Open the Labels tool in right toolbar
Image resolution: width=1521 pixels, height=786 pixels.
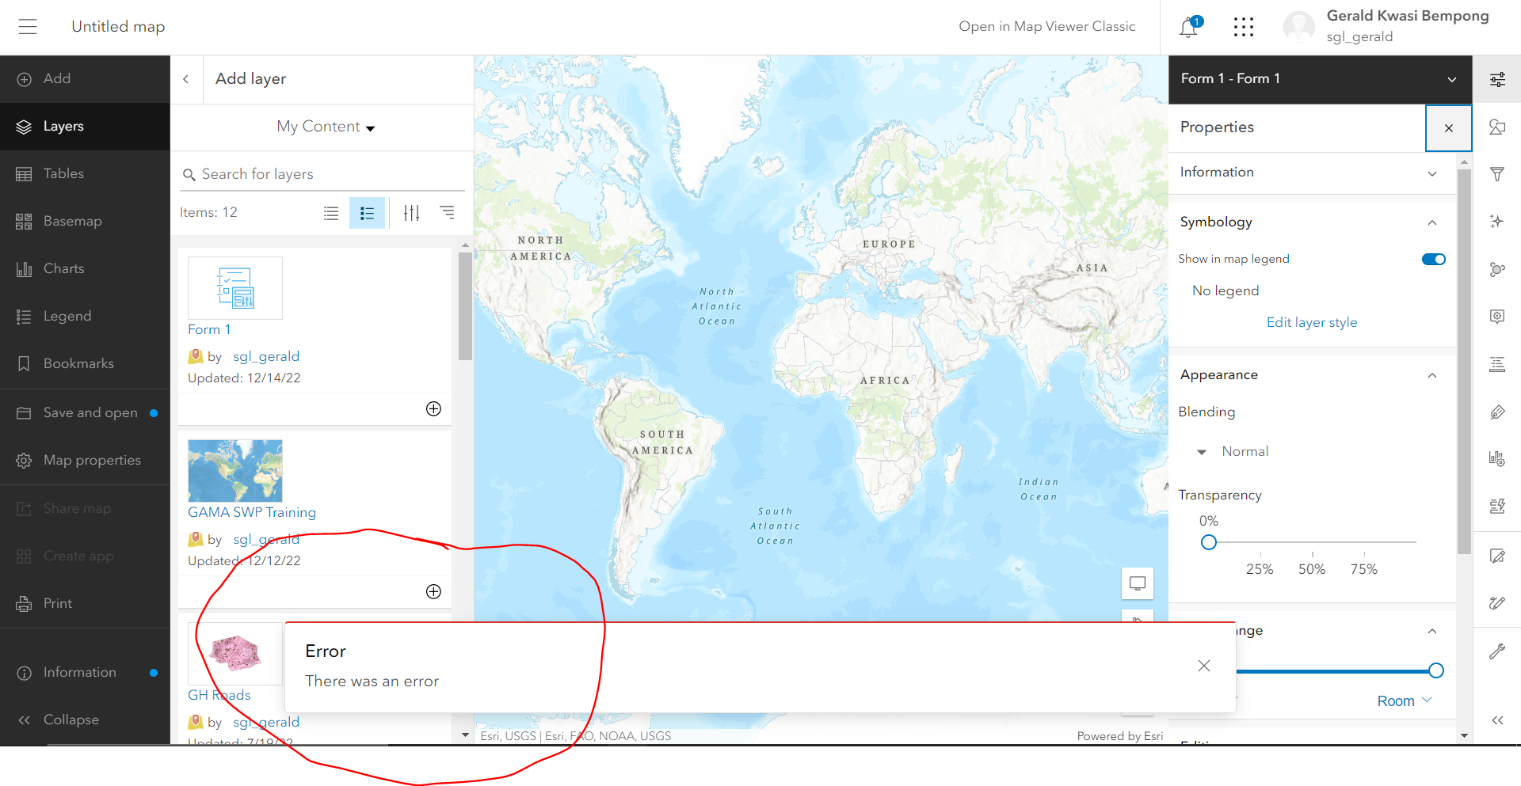(1497, 412)
